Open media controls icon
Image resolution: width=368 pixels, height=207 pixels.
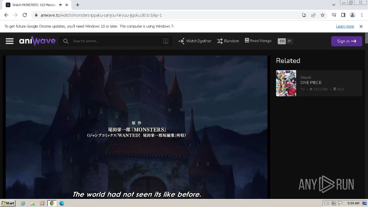coord(334,15)
